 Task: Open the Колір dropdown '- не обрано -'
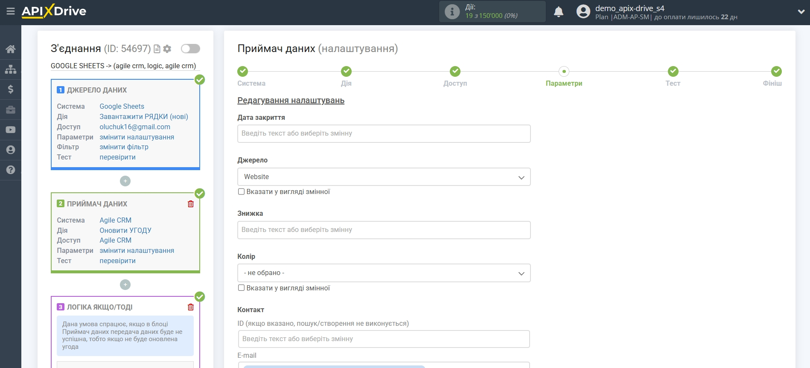coord(384,273)
